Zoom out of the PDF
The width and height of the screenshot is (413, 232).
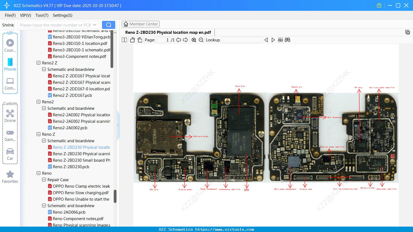tap(201, 40)
